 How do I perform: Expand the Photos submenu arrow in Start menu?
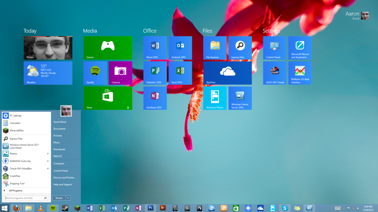pyautogui.click(x=48, y=153)
